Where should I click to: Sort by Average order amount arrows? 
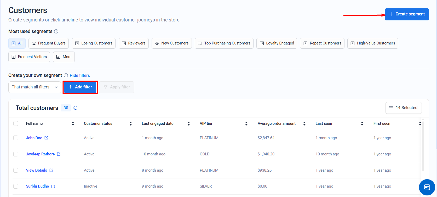tap(304, 123)
